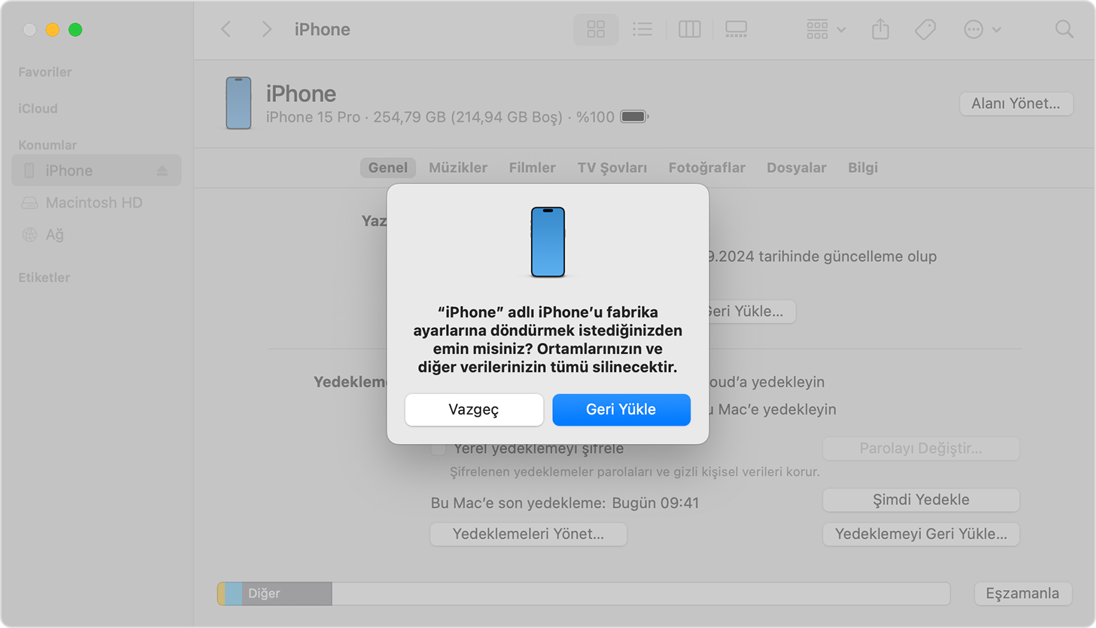The image size is (1096, 628).
Task: Click the yellow segment of storage bar
Action: tap(221, 594)
